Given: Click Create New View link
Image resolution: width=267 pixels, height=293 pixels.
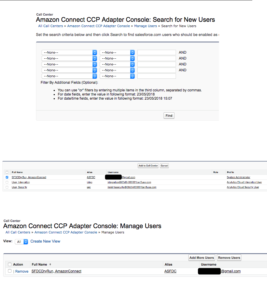Looking at the screenshot, I should (x=45, y=241).
